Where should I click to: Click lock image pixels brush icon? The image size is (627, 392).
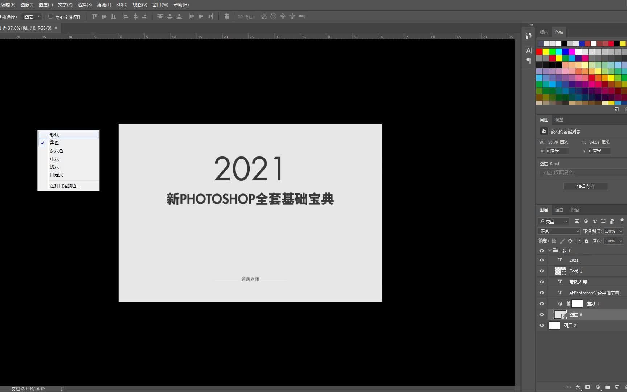[x=562, y=241]
